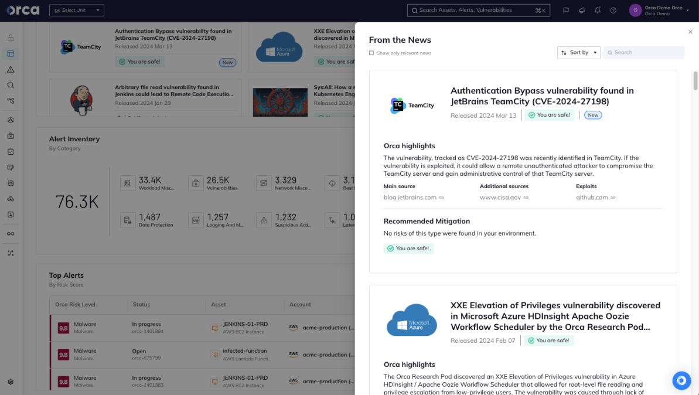Screen dimensions: 699x395
Task: Click the help question mark icon
Action: coord(613,11)
